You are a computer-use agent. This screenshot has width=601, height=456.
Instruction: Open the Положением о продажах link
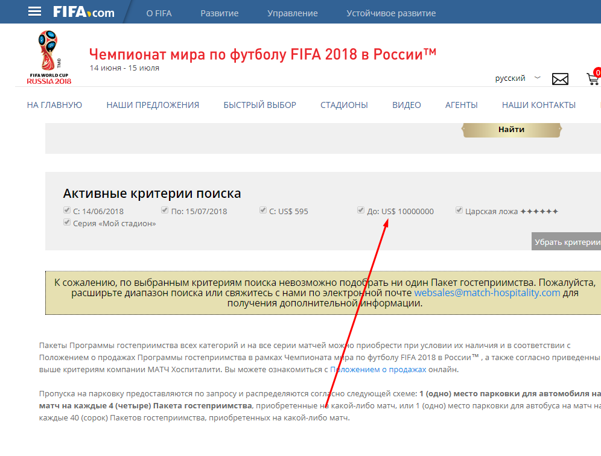pyautogui.click(x=378, y=369)
